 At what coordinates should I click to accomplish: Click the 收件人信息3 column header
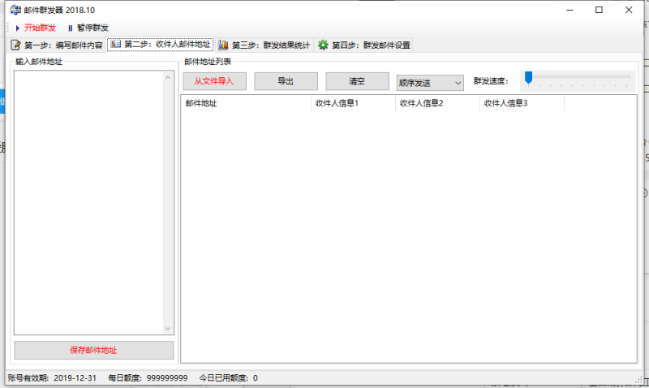(x=522, y=104)
